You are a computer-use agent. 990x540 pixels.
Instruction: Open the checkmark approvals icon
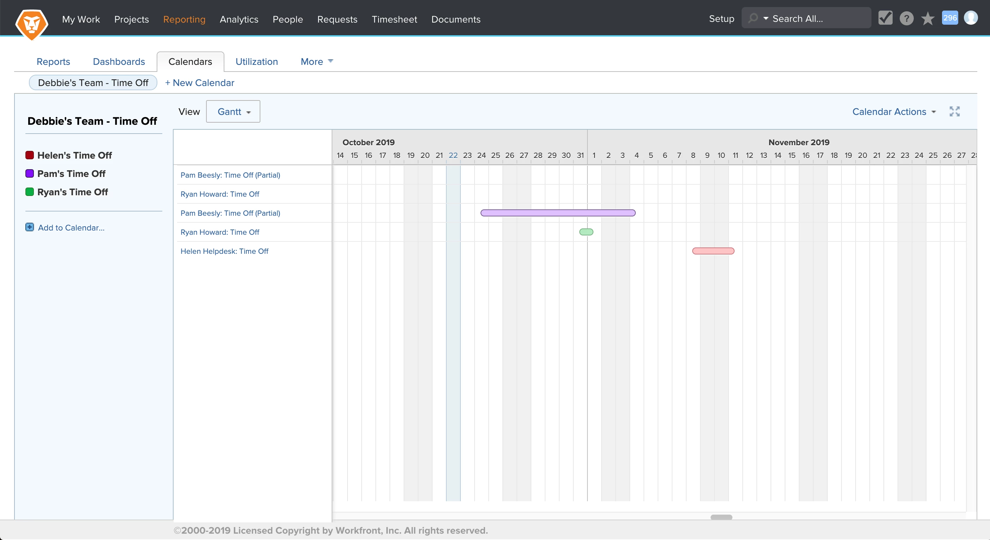point(885,18)
